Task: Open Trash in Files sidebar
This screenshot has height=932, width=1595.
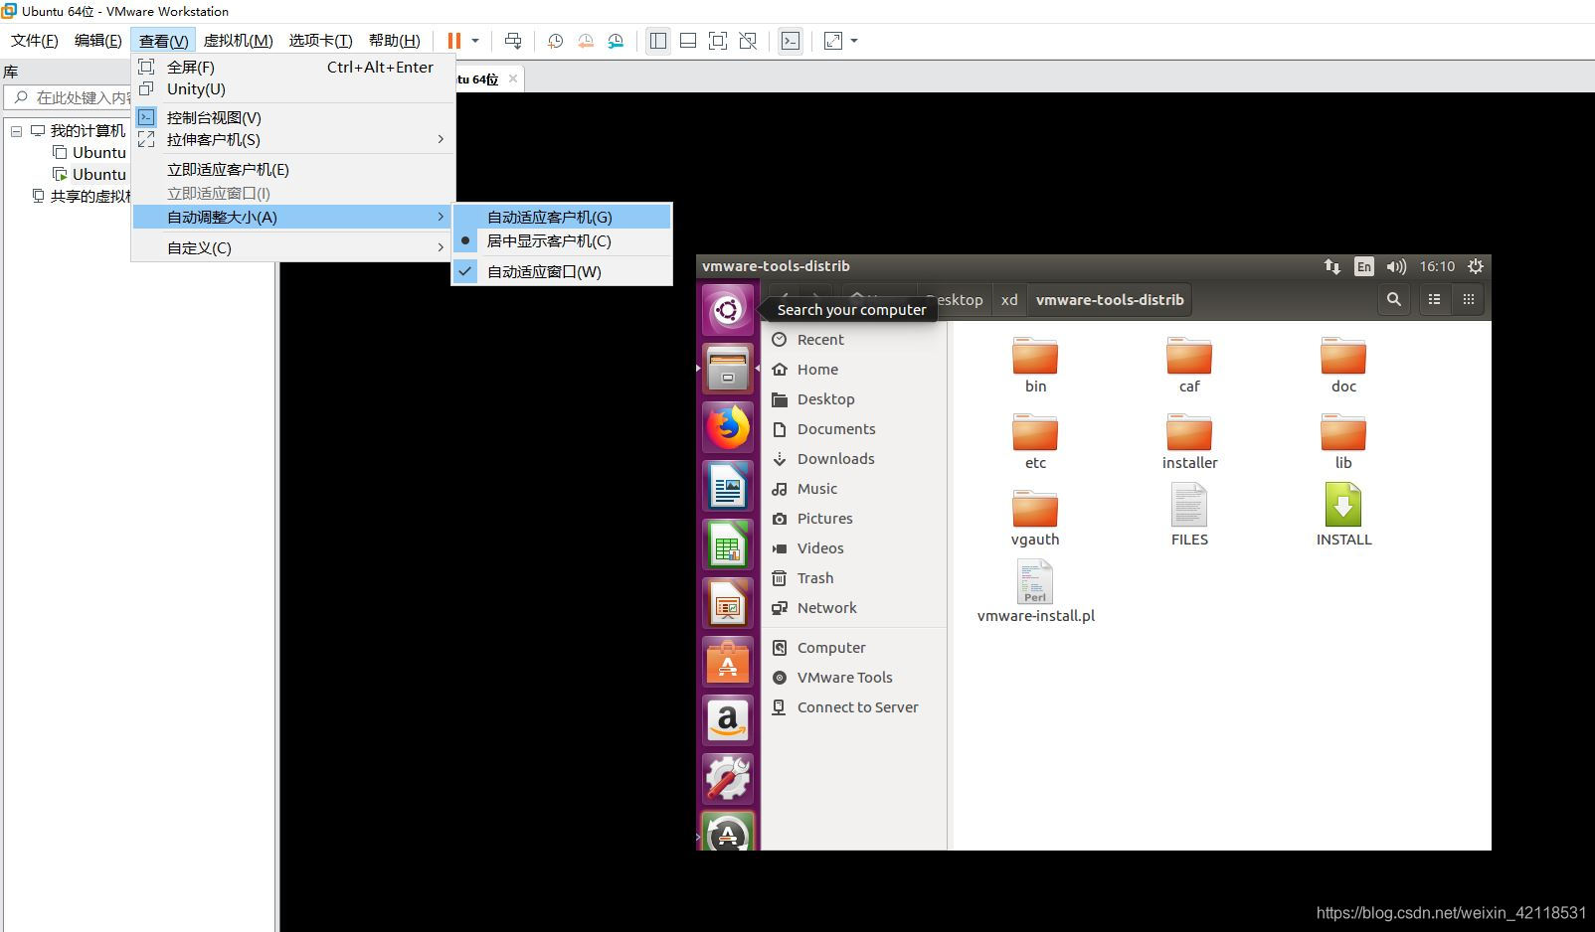Action: pos(853,577)
